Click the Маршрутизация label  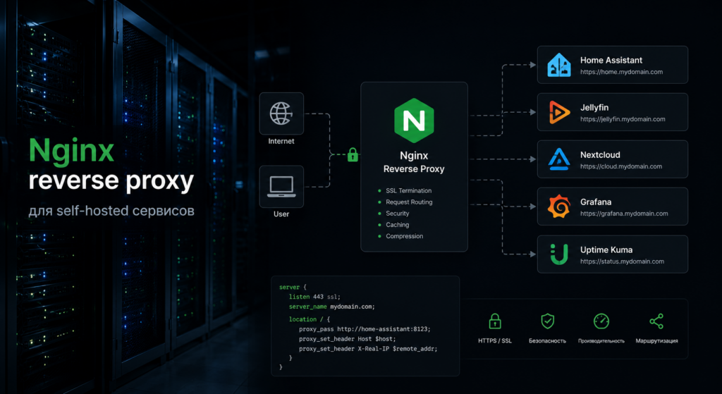656,341
